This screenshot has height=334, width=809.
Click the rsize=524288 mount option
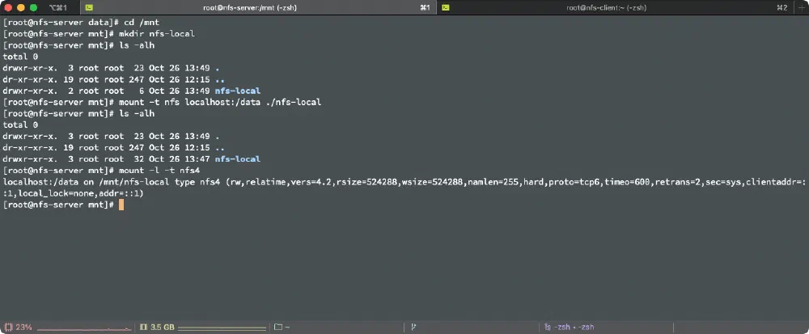(366, 181)
